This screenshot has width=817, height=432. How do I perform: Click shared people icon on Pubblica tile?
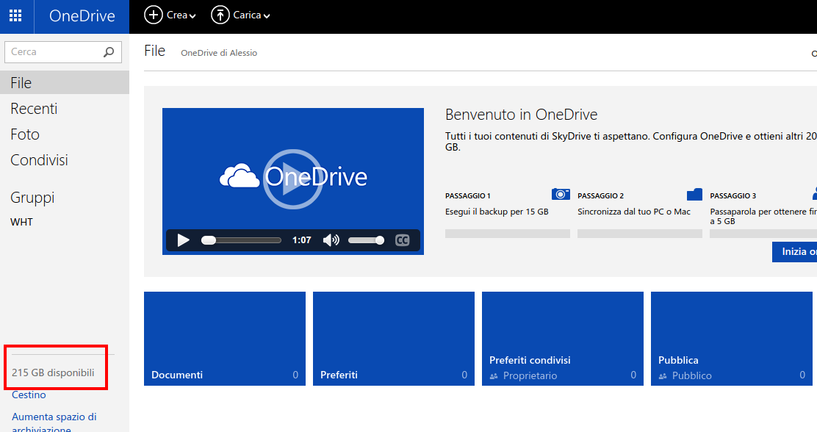coord(663,375)
